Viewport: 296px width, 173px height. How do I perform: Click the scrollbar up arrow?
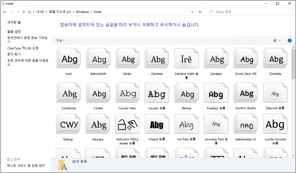point(293,47)
